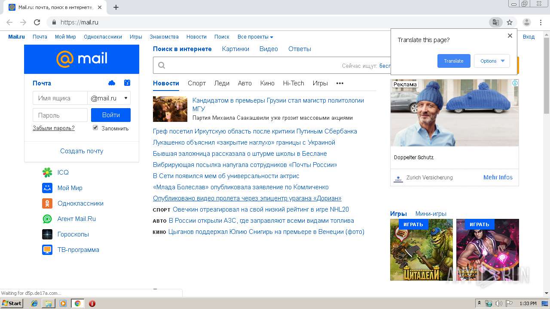Click the Гороскопы star icon
550x309 pixels.
tap(47, 234)
